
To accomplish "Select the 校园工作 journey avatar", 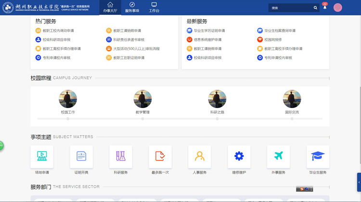I will tap(68, 99).
